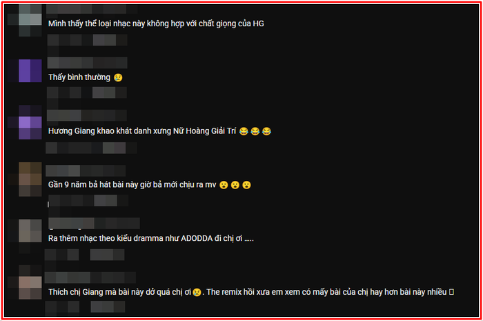The height and width of the screenshot is (321, 483).
Task: Open avatar beside the 'chất giọng của HG' comment
Action: [30, 19]
